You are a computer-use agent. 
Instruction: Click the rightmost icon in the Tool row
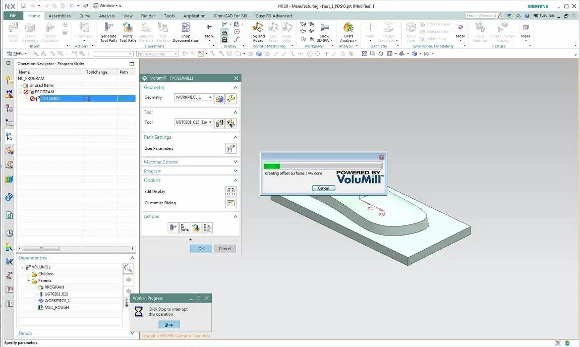coord(231,123)
